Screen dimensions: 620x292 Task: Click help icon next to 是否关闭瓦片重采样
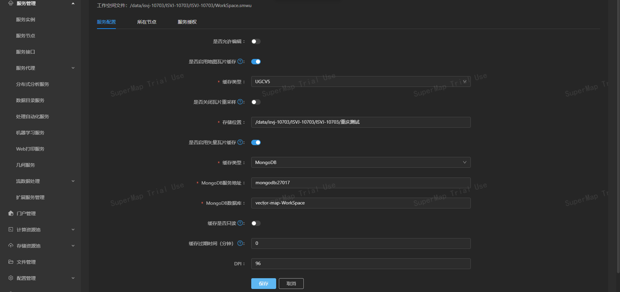tap(240, 102)
